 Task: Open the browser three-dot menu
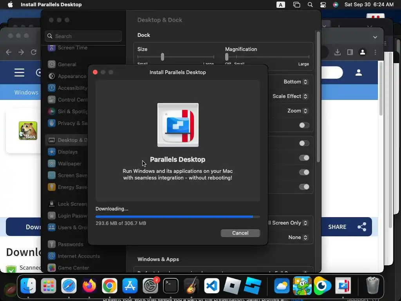click(x=375, y=52)
